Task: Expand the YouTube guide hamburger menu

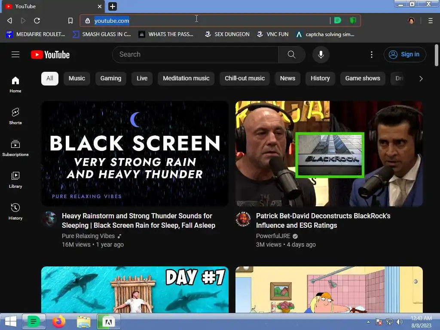Action: click(15, 55)
